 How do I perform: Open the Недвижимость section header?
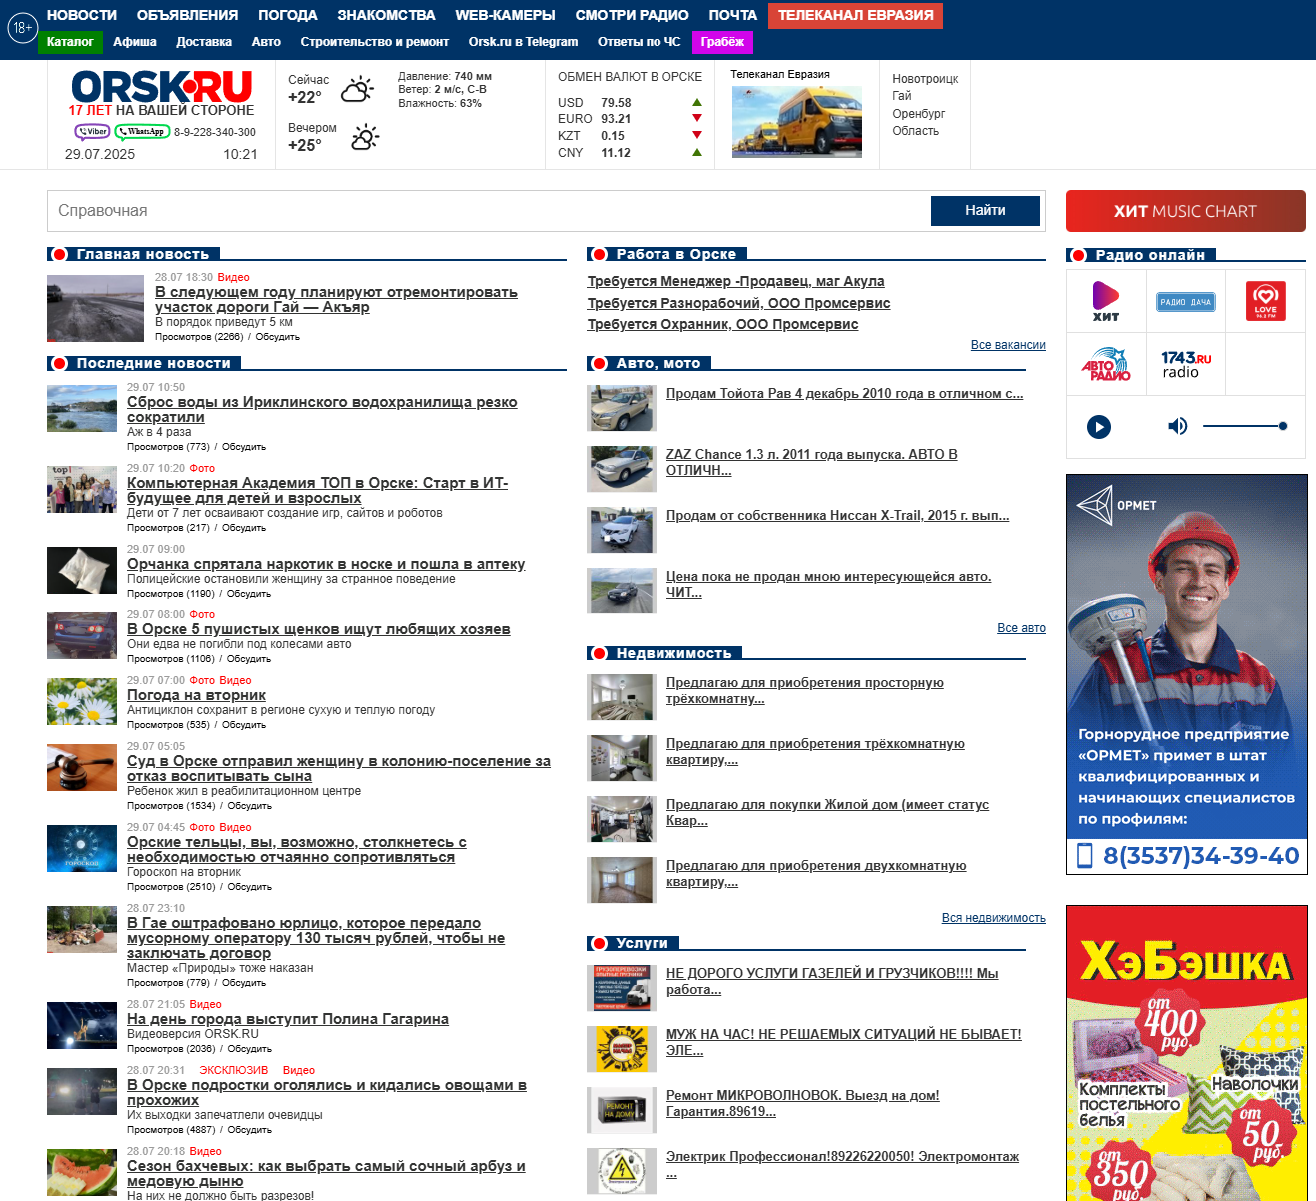673,653
